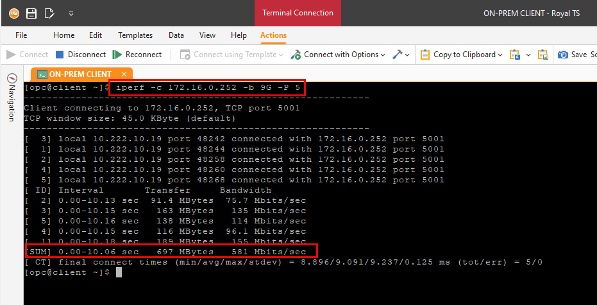Click the hammer tools icon
The width and height of the screenshot is (597, 305).
click(398, 55)
